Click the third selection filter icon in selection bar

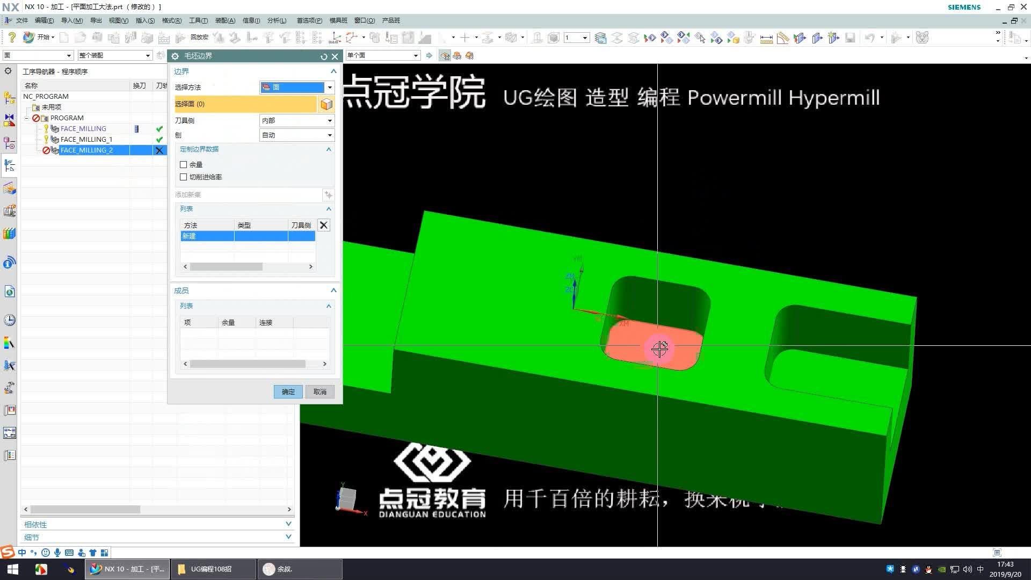point(469,55)
